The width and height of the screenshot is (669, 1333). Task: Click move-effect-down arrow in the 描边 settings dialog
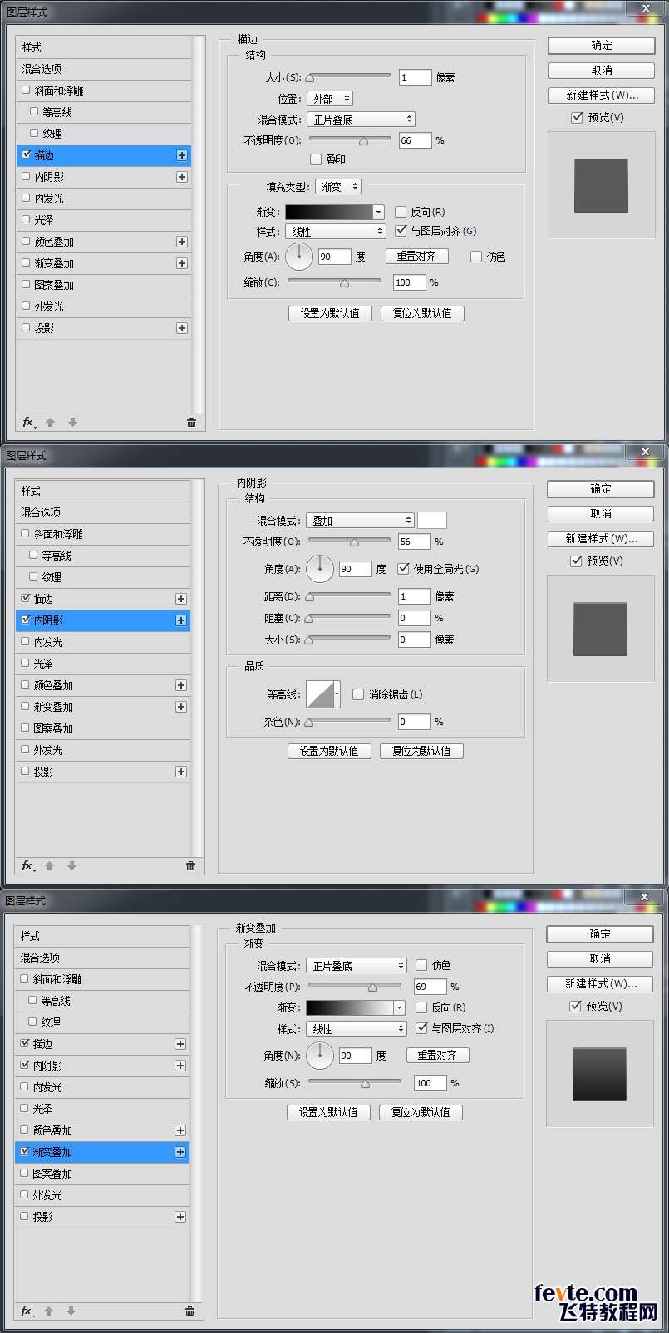72,422
